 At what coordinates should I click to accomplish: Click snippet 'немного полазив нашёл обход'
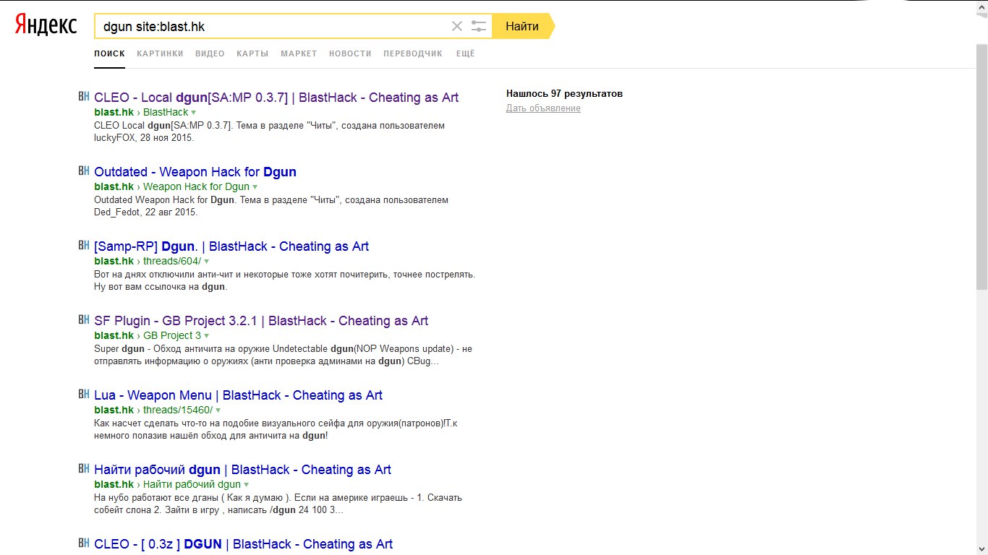[x=211, y=436]
